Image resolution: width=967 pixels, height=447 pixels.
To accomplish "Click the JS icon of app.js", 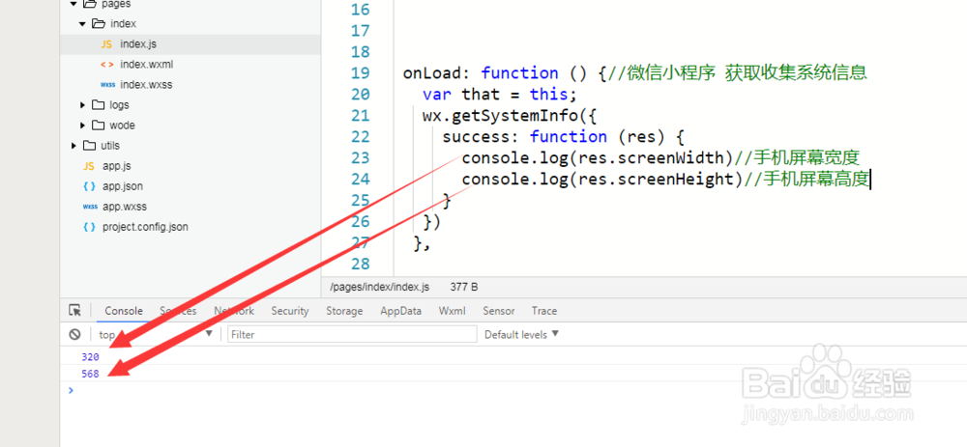I will (x=89, y=166).
